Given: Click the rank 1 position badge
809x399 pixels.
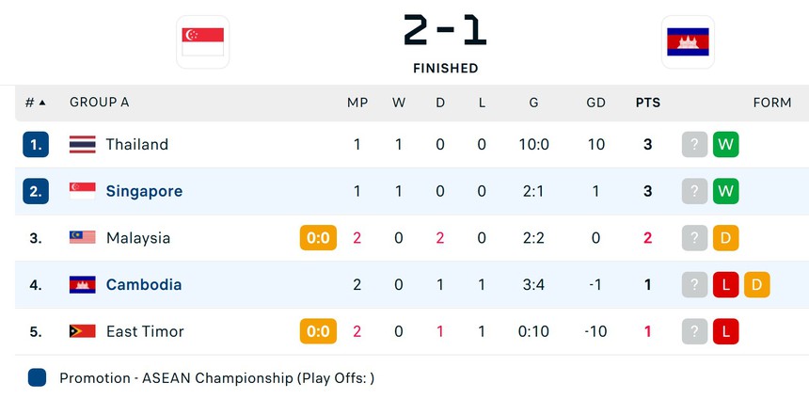Looking at the screenshot, I should [36, 144].
